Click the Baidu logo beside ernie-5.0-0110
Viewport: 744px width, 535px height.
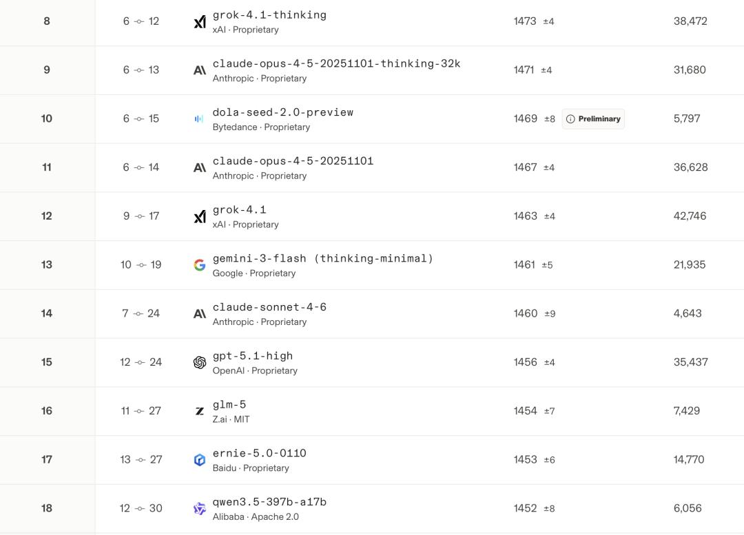point(200,460)
